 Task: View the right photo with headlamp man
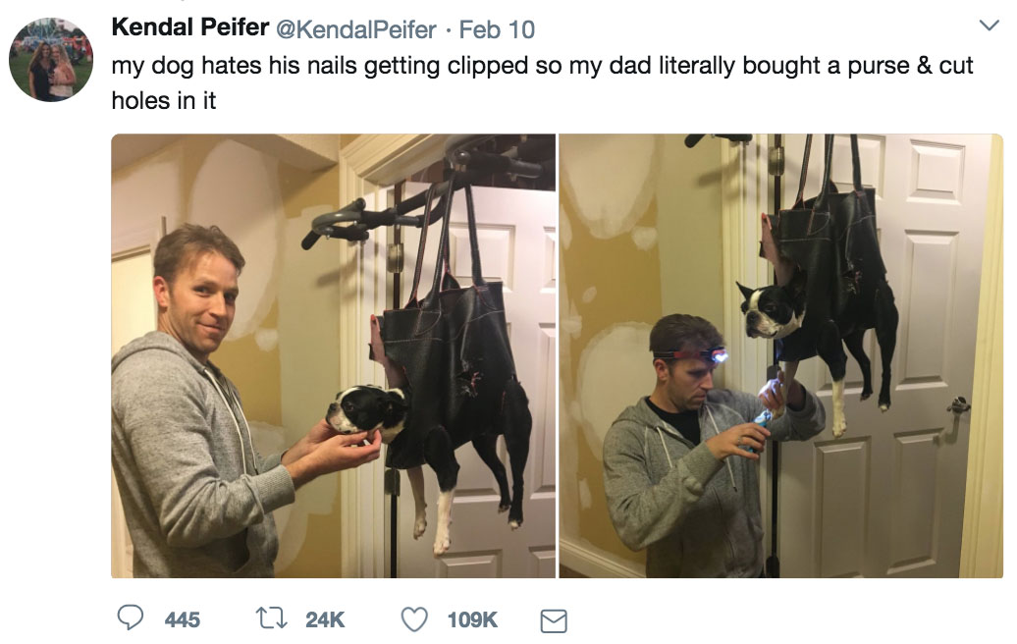coord(781,355)
